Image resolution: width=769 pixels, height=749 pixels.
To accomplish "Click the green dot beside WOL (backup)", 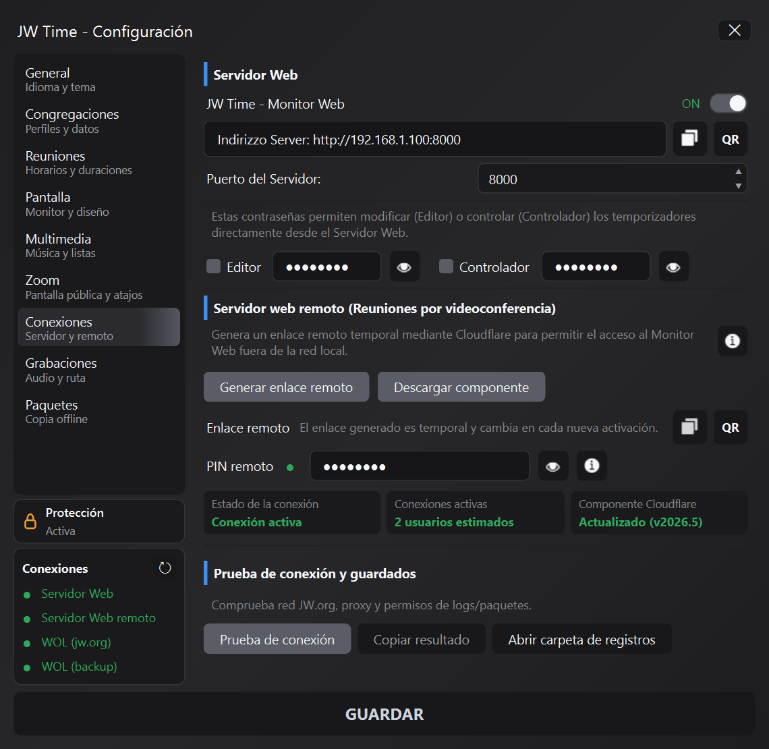I will click(27, 667).
